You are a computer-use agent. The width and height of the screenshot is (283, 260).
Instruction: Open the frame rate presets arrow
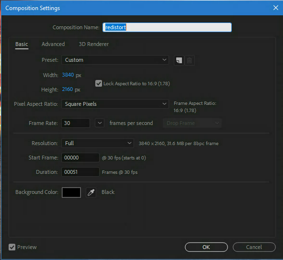click(100, 123)
